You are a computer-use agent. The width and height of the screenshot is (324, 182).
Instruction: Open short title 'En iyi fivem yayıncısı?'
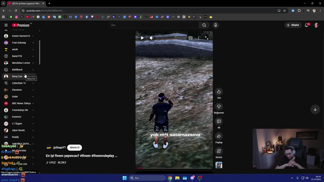(82, 156)
